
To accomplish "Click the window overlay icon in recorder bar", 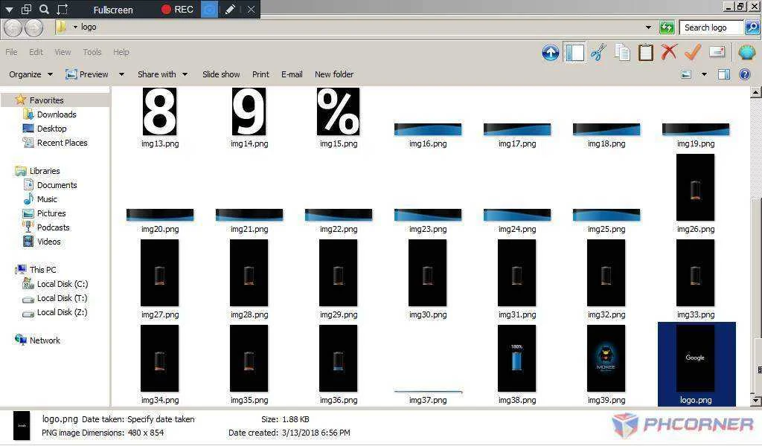I will (27, 9).
